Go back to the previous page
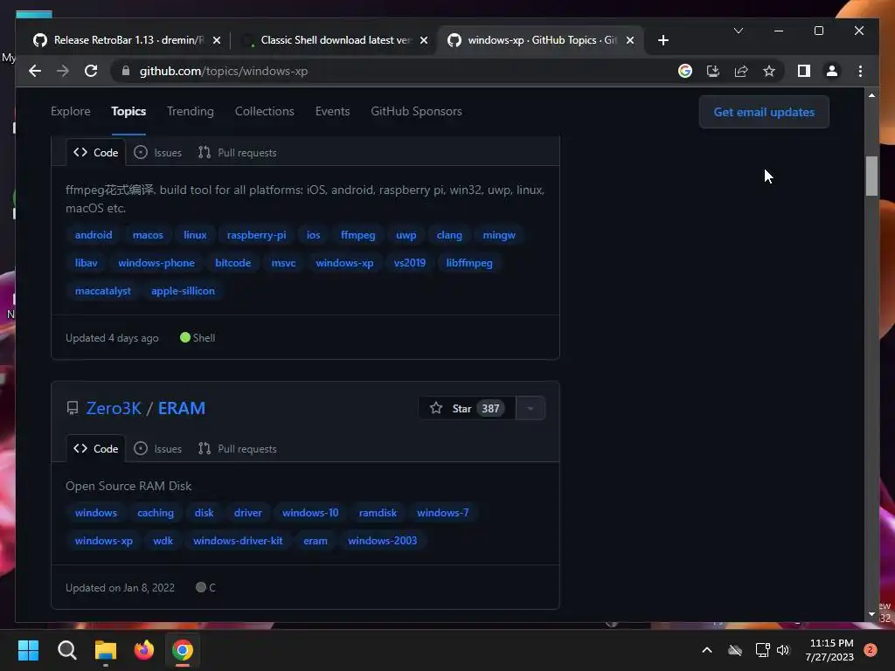Image resolution: width=895 pixels, height=671 pixels. pyautogui.click(x=35, y=71)
